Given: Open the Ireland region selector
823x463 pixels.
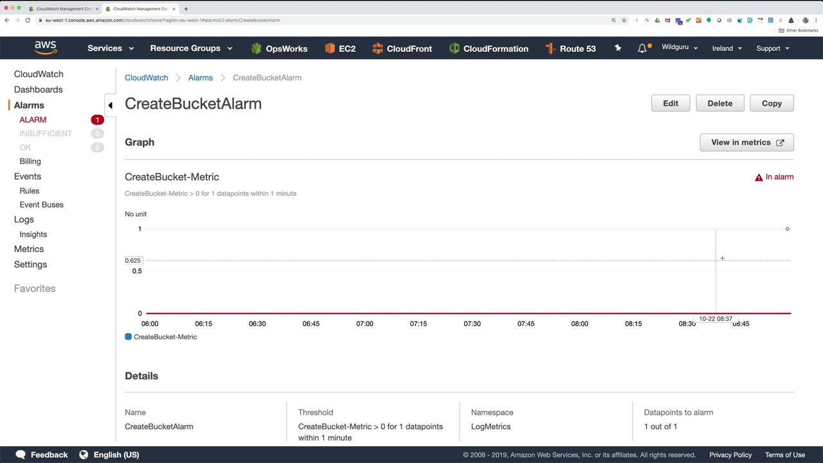Looking at the screenshot, I should tap(727, 48).
